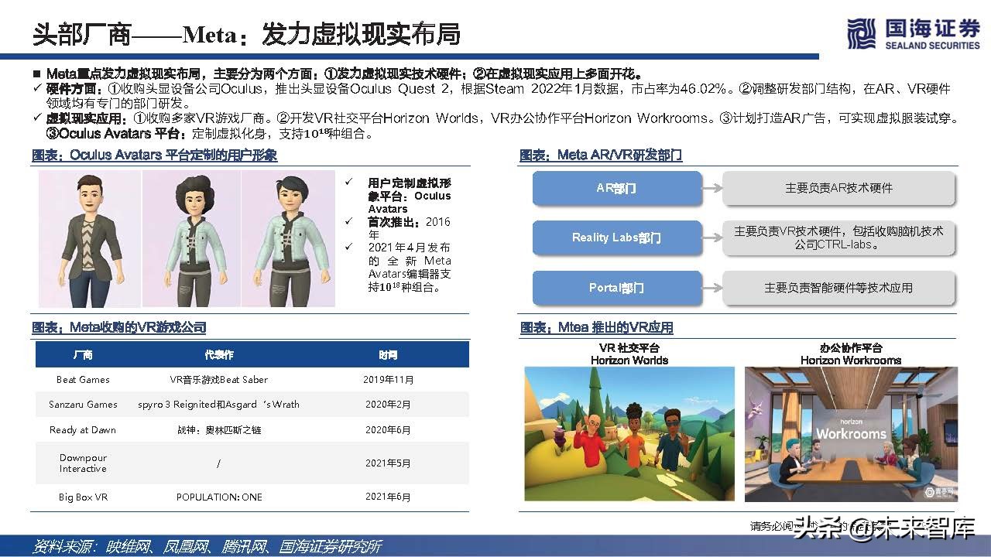Image resolution: width=991 pixels, height=557 pixels.
Task: Click the description box mentioning CTRL-labs
Action: pos(838,237)
